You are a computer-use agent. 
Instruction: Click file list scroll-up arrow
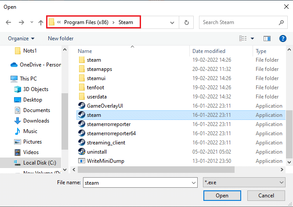tap(289, 50)
